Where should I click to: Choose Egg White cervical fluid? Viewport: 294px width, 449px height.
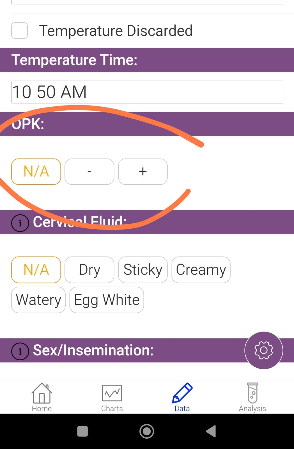click(x=107, y=300)
